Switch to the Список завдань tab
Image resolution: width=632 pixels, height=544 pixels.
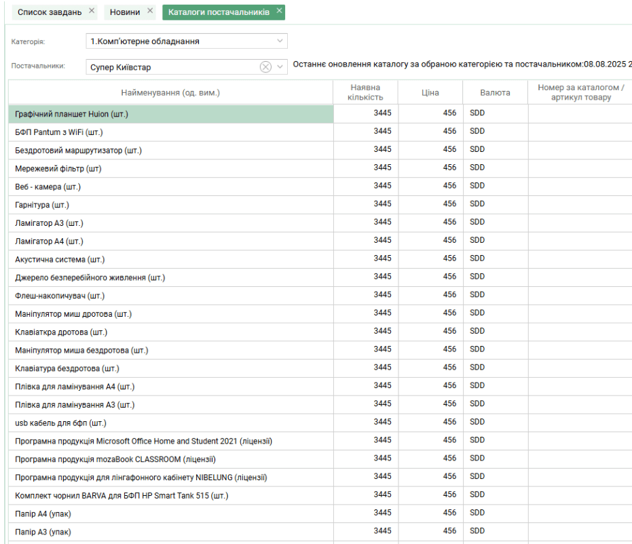tap(49, 12)
